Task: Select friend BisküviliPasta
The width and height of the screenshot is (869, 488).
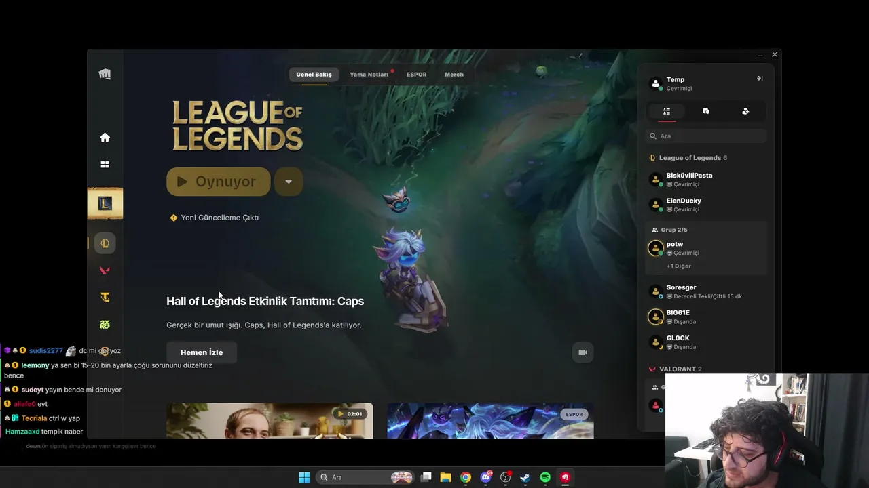Action: [706, 180]
